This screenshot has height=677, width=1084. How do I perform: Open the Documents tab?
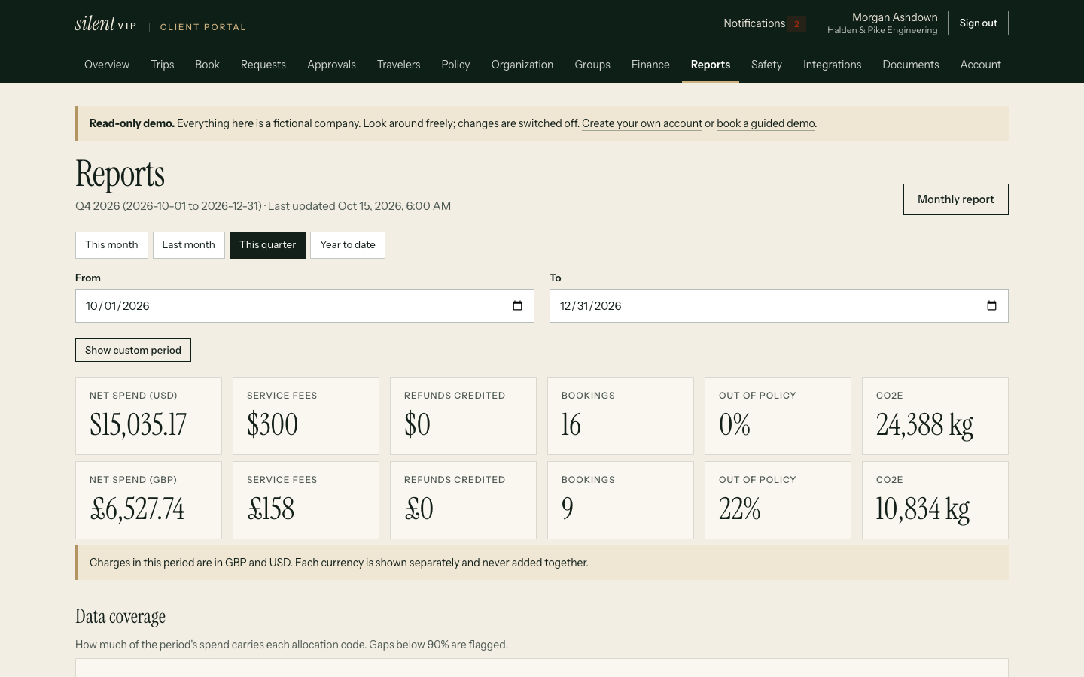[911, 65]
